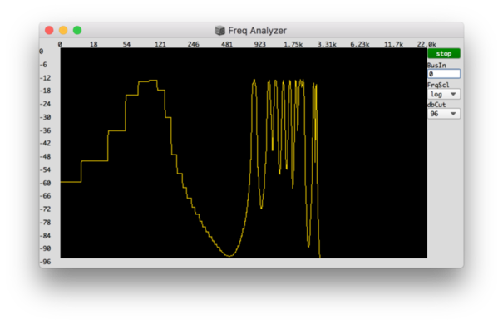This screenshot has width=503, height=324.
Task: Close the Freq Analyzer window
Action: (x=49, y=30)
